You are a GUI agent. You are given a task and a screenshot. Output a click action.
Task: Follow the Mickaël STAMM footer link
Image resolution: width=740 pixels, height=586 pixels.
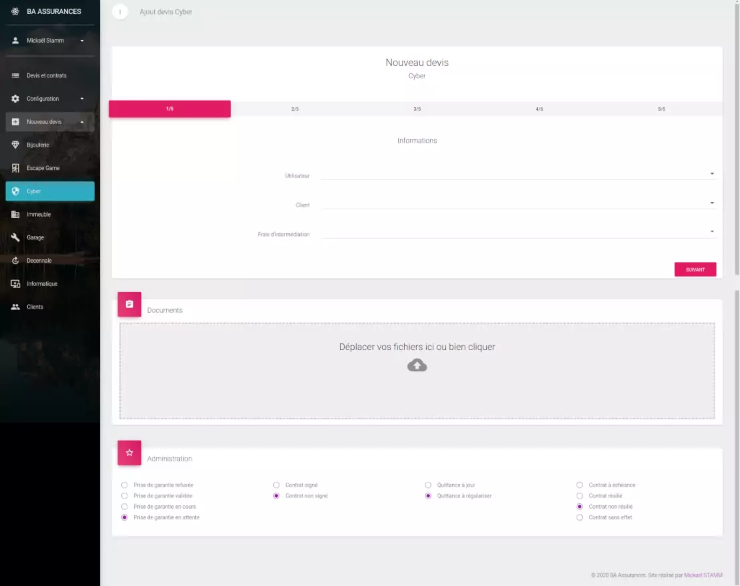pos(704,575)
